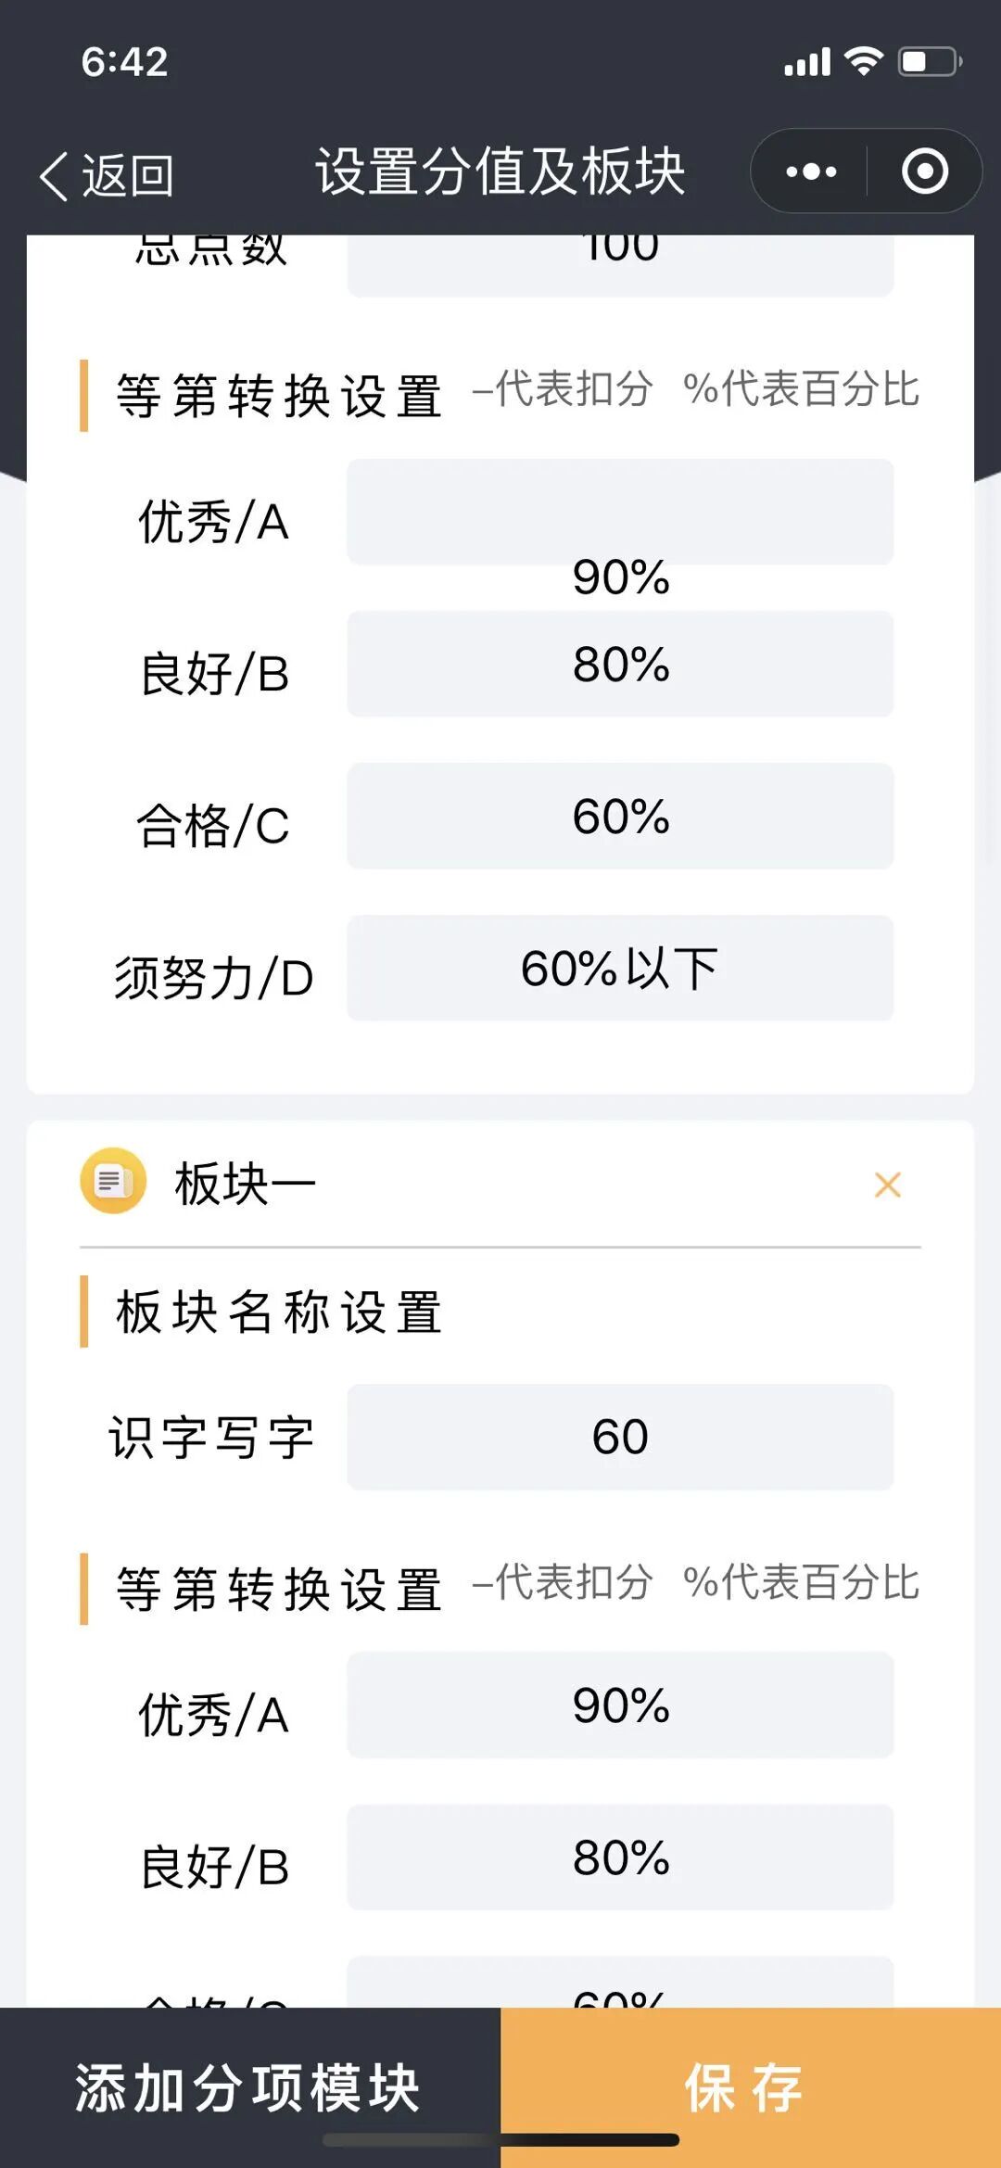
Task: Change 板块一 优秀/A 90% field
Action: click(x=620, y=1705)
